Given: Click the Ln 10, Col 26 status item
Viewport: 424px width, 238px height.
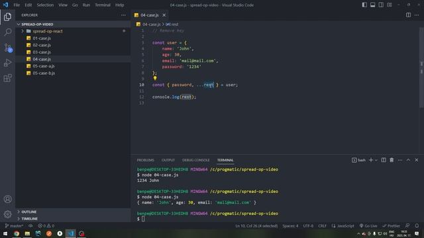Looking at the screenshot, I should pyautogui.click(x=256, y=226).
